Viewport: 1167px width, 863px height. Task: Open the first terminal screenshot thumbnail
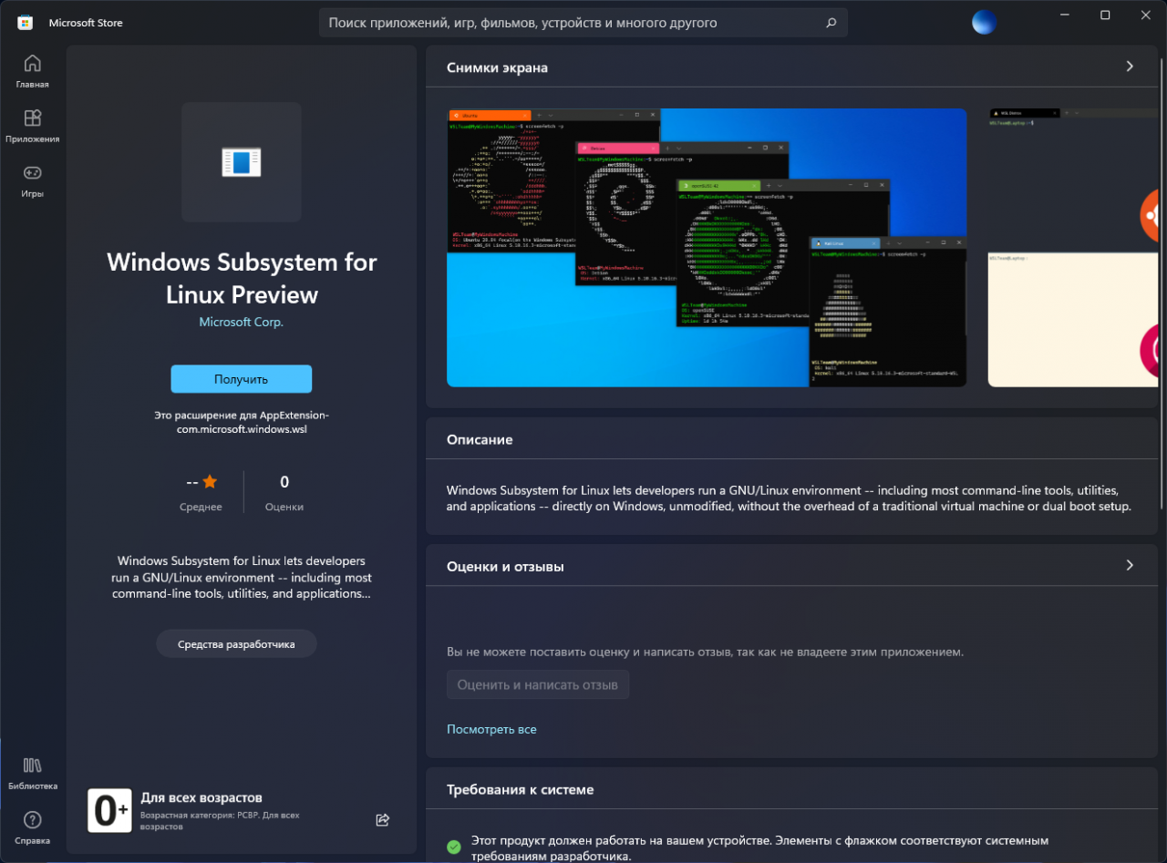pos(707,248)
